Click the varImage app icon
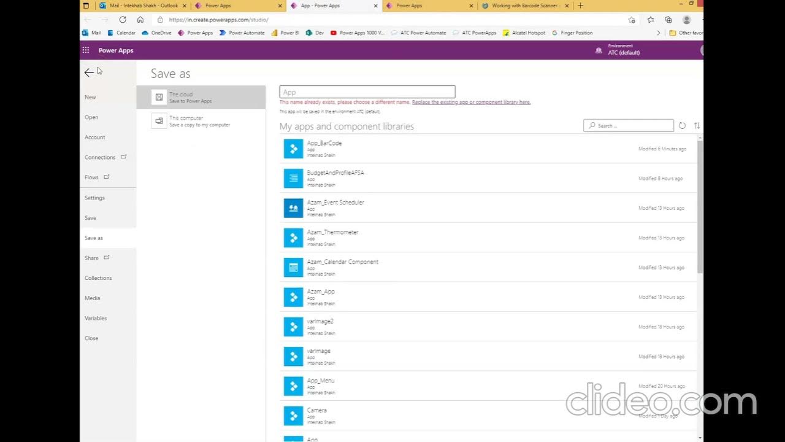This screenshot has height=442, width=785. [293, 356]
